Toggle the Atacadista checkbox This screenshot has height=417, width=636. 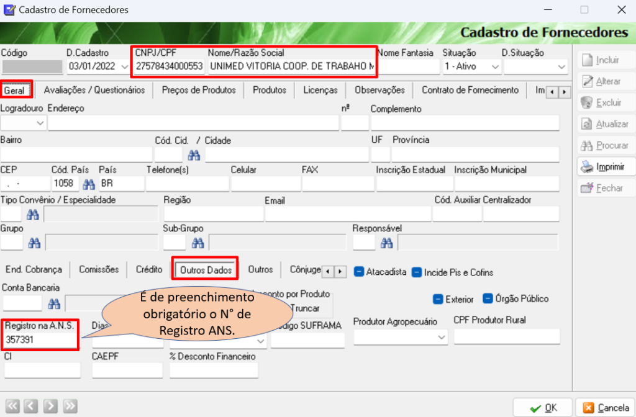(359, 272)
